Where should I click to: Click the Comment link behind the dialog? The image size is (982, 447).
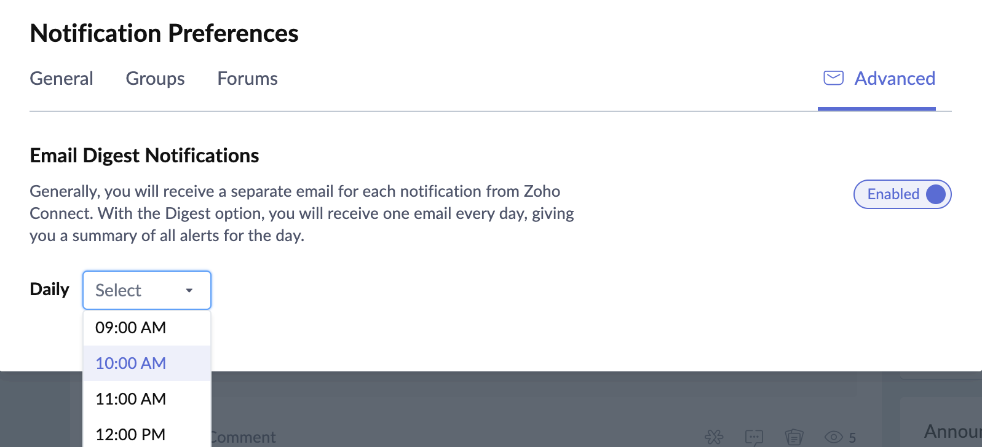244,437
